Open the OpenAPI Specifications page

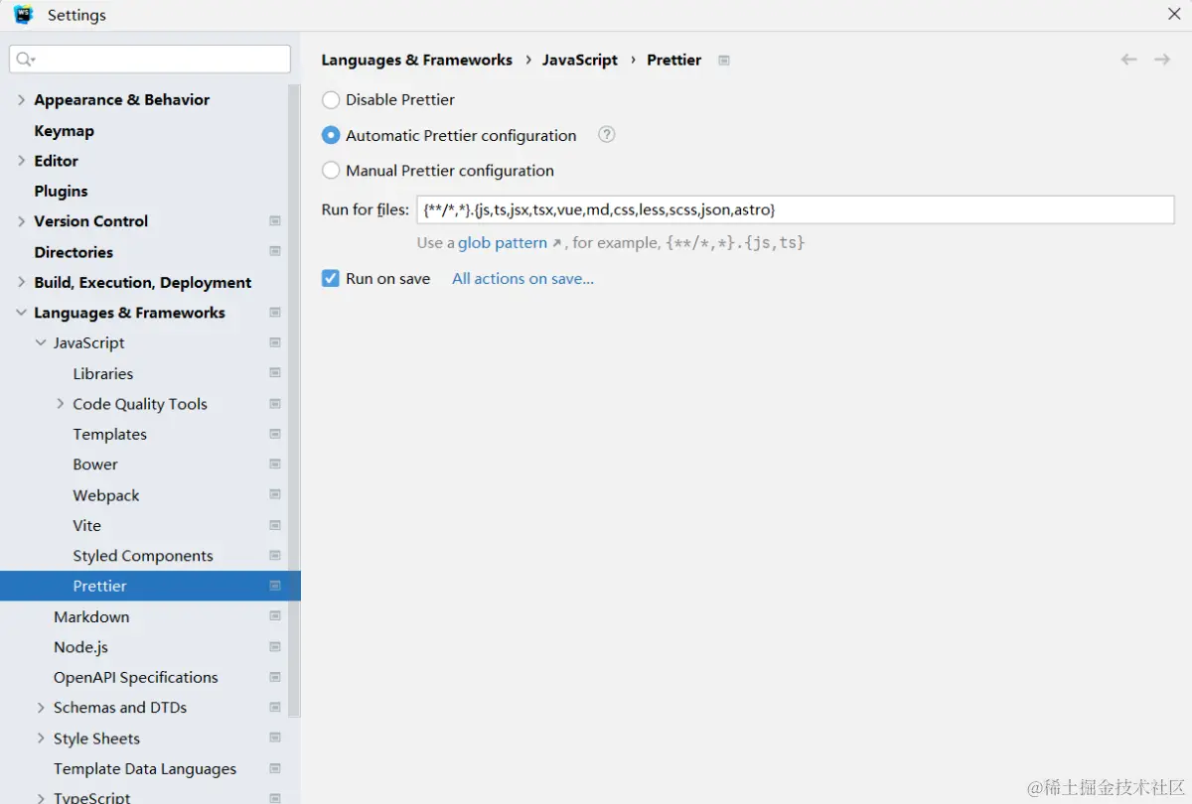[136, 678]
